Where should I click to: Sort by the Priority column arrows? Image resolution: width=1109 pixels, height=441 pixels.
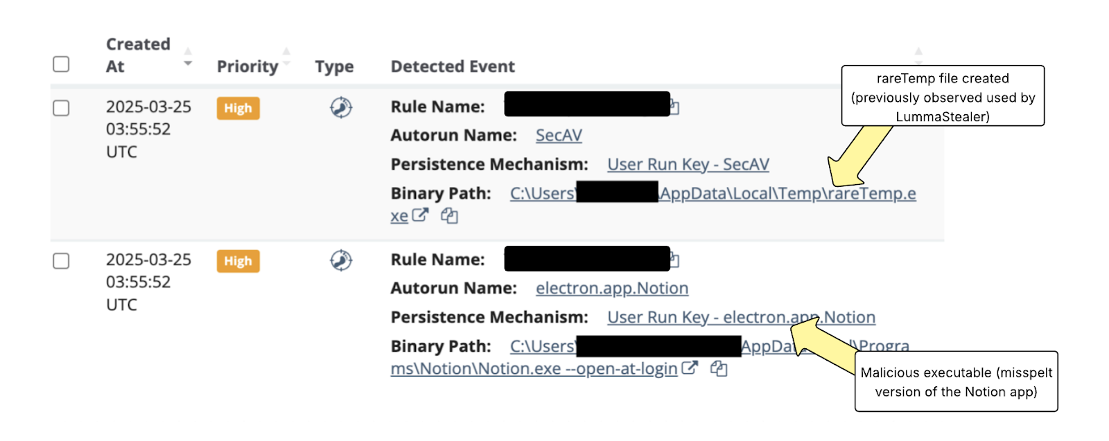coord(286,57)
